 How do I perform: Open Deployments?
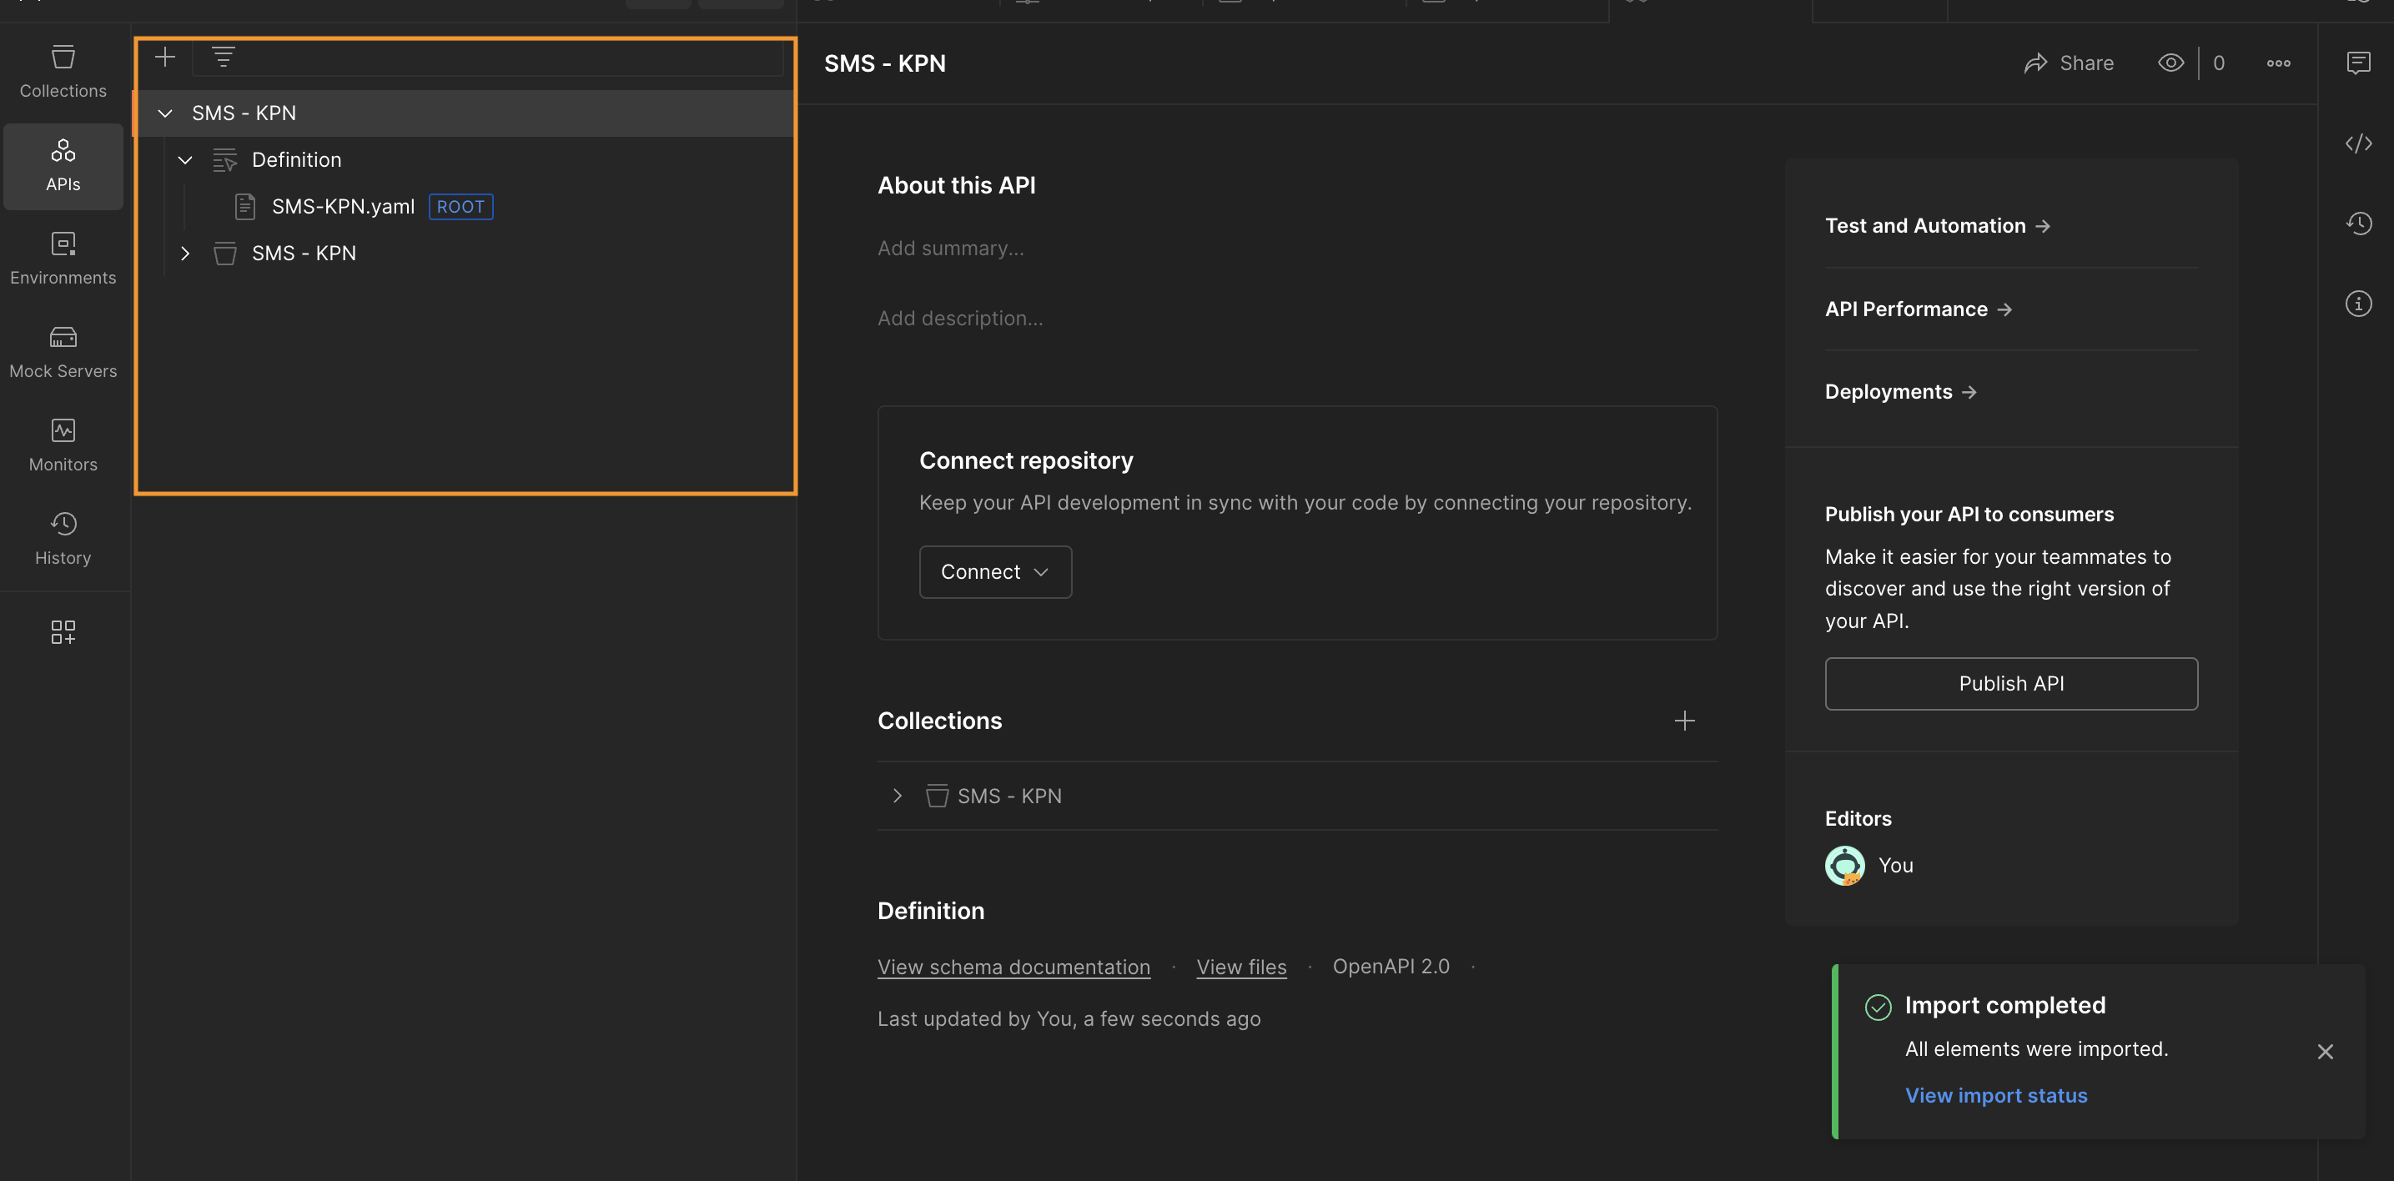tap(1900, 392)
